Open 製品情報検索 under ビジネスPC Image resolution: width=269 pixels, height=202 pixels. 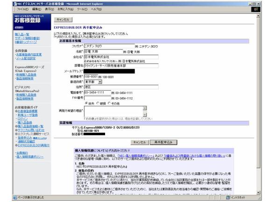coord(25,99)
